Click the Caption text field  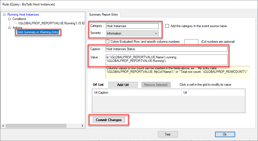click(x=166, y=49)
